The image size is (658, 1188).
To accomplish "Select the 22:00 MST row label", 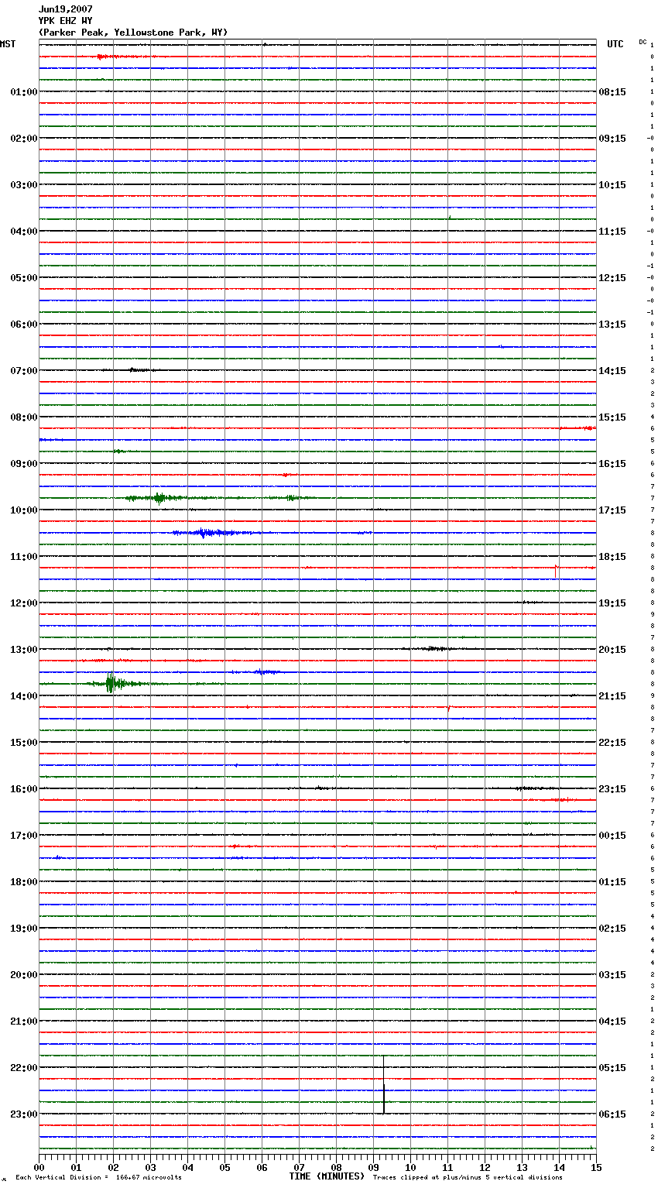I will tap(24, 1068).
